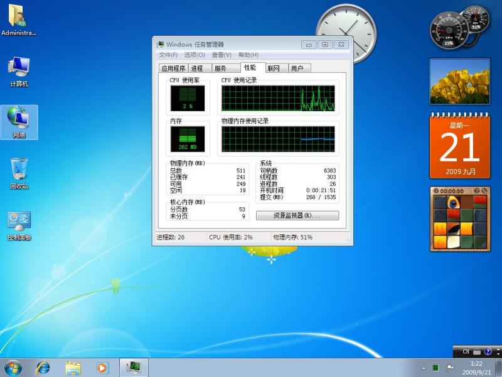Click the 总数 value 511
This screenshot has height=377, width=502.
point(241,170)
